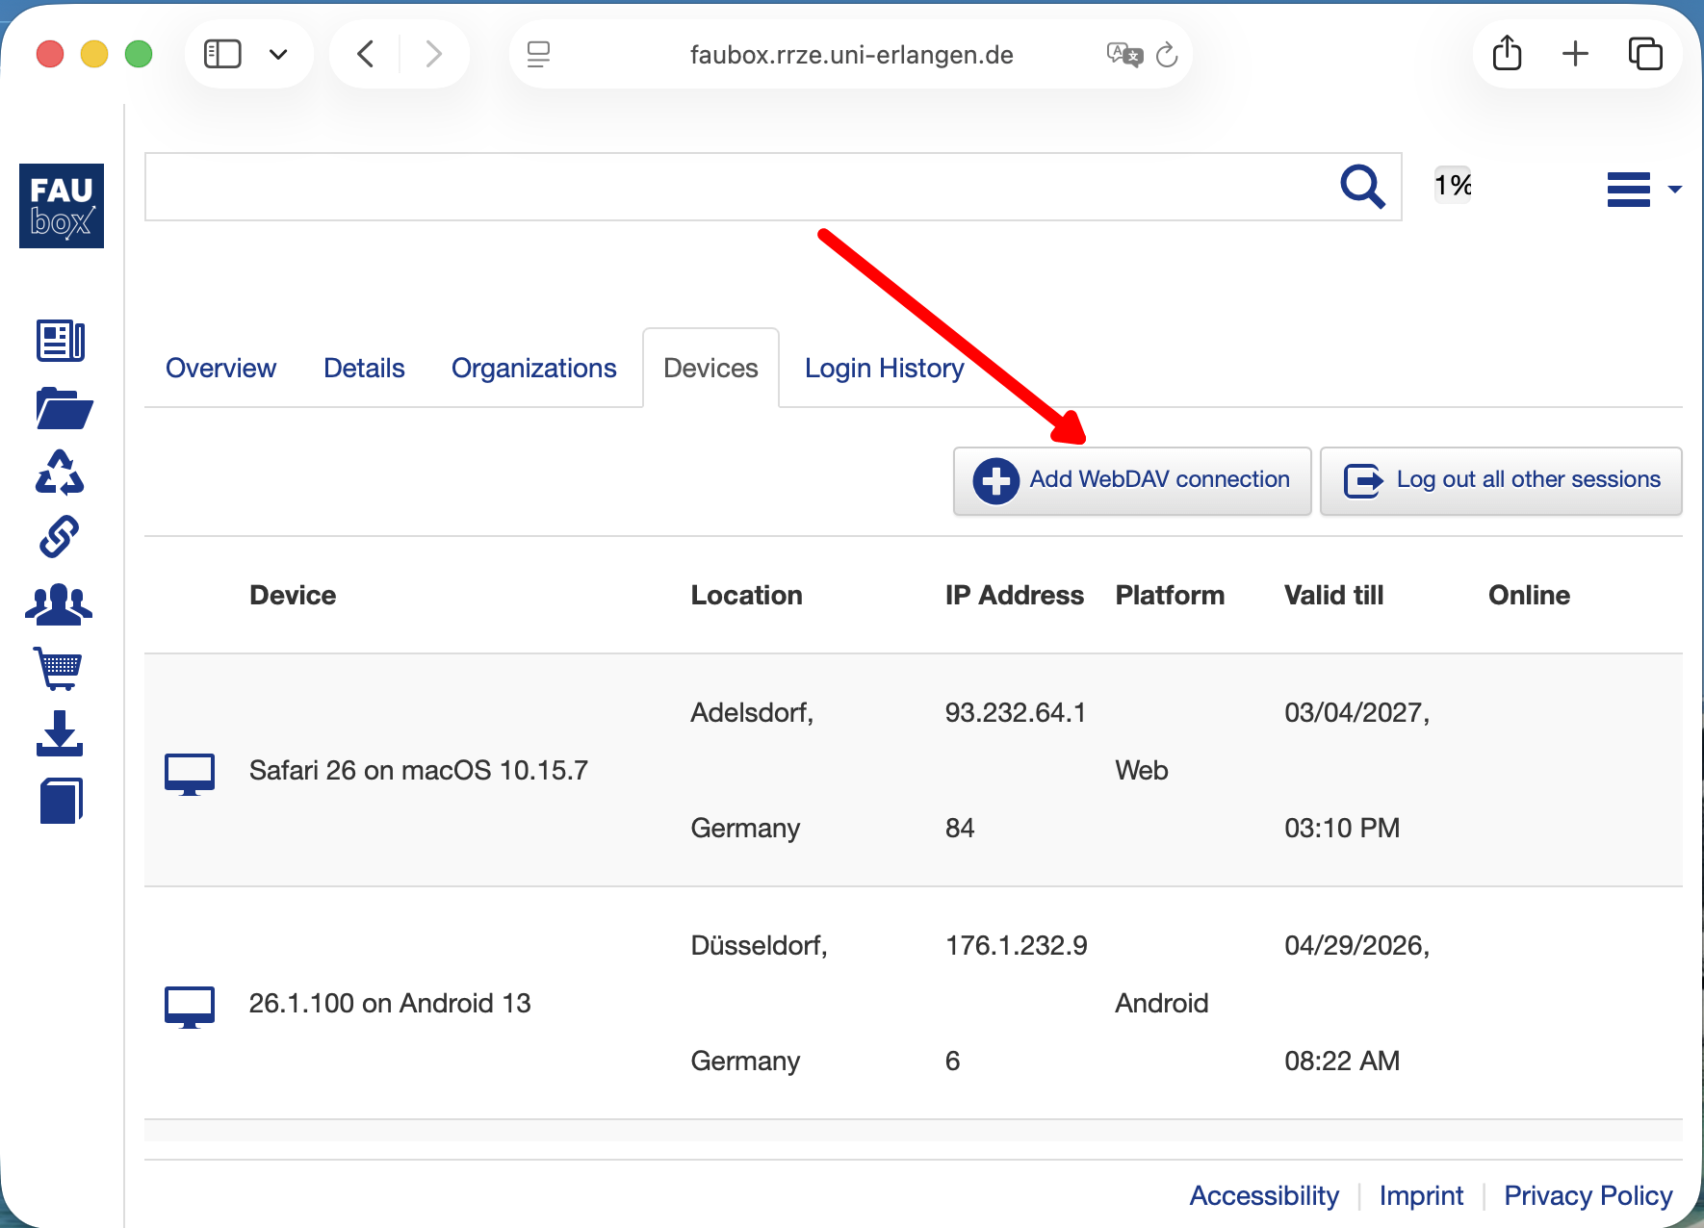Open the folders sidebar icon
The image size is (1704, 1228).
pos(63,408)
